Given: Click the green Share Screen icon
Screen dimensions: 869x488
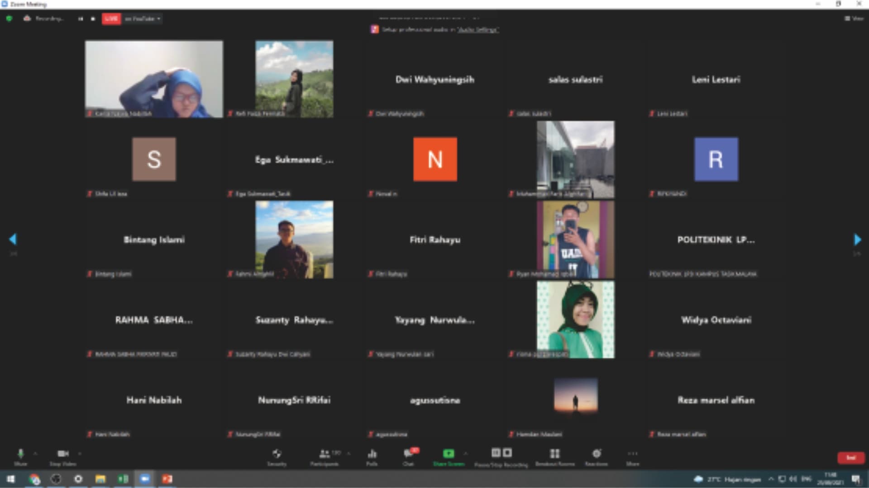Looking at the screenshot, I should coord(449,454).
